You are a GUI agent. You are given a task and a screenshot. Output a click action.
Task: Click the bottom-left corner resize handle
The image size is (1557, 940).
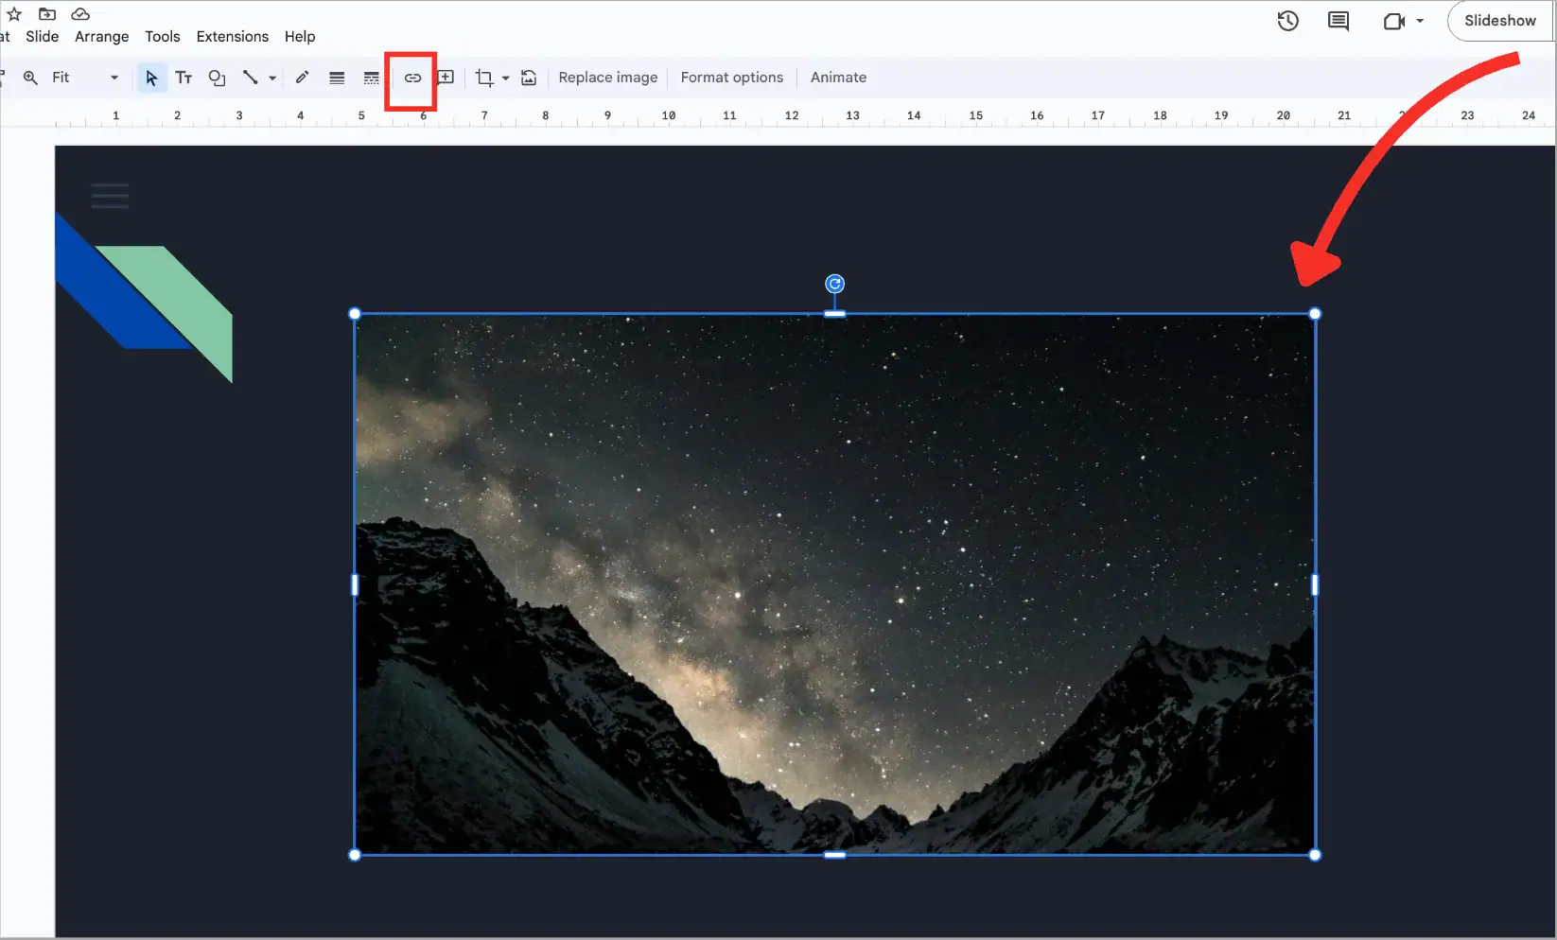click(x=355, y=855)
